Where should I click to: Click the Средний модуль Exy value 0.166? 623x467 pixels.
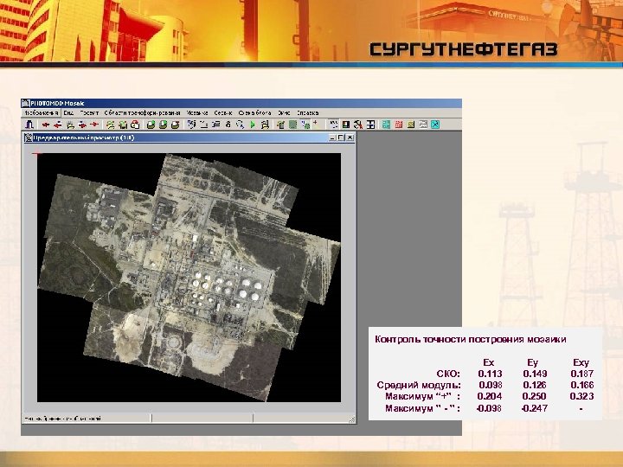[582, 385]
